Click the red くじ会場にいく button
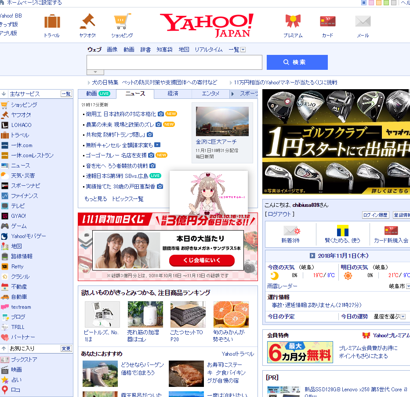 point(202,260)
